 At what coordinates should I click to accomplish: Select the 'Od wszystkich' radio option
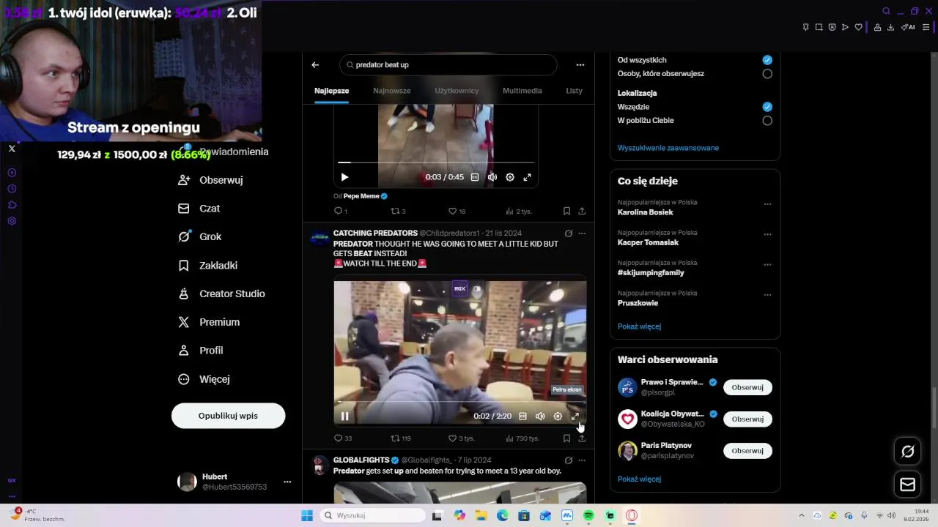pos(767,60)
